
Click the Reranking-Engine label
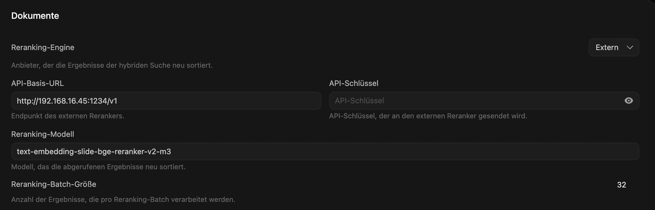tap(43, 47)
